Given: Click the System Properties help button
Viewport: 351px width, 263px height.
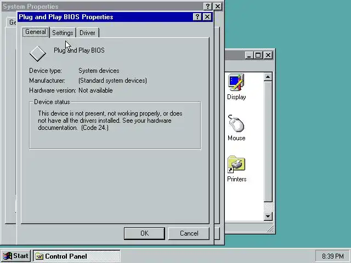Looking at the screenshot, I should (x=208, y=6).
